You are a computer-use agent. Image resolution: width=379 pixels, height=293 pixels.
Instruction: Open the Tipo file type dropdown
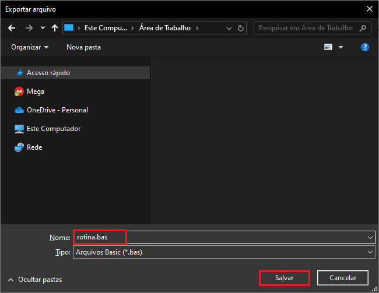click(x=224, y=252)
